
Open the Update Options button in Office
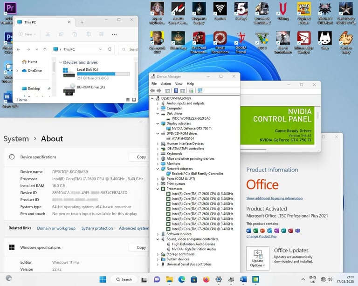(x=257, y=258)
